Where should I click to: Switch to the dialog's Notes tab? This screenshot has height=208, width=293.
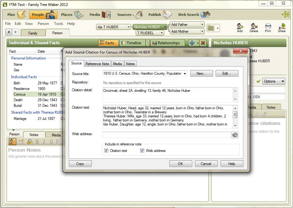click(130, 64)
